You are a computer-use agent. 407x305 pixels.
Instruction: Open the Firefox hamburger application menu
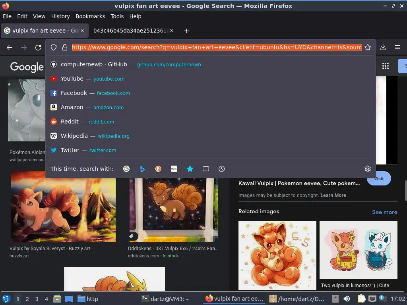point(397,47)
